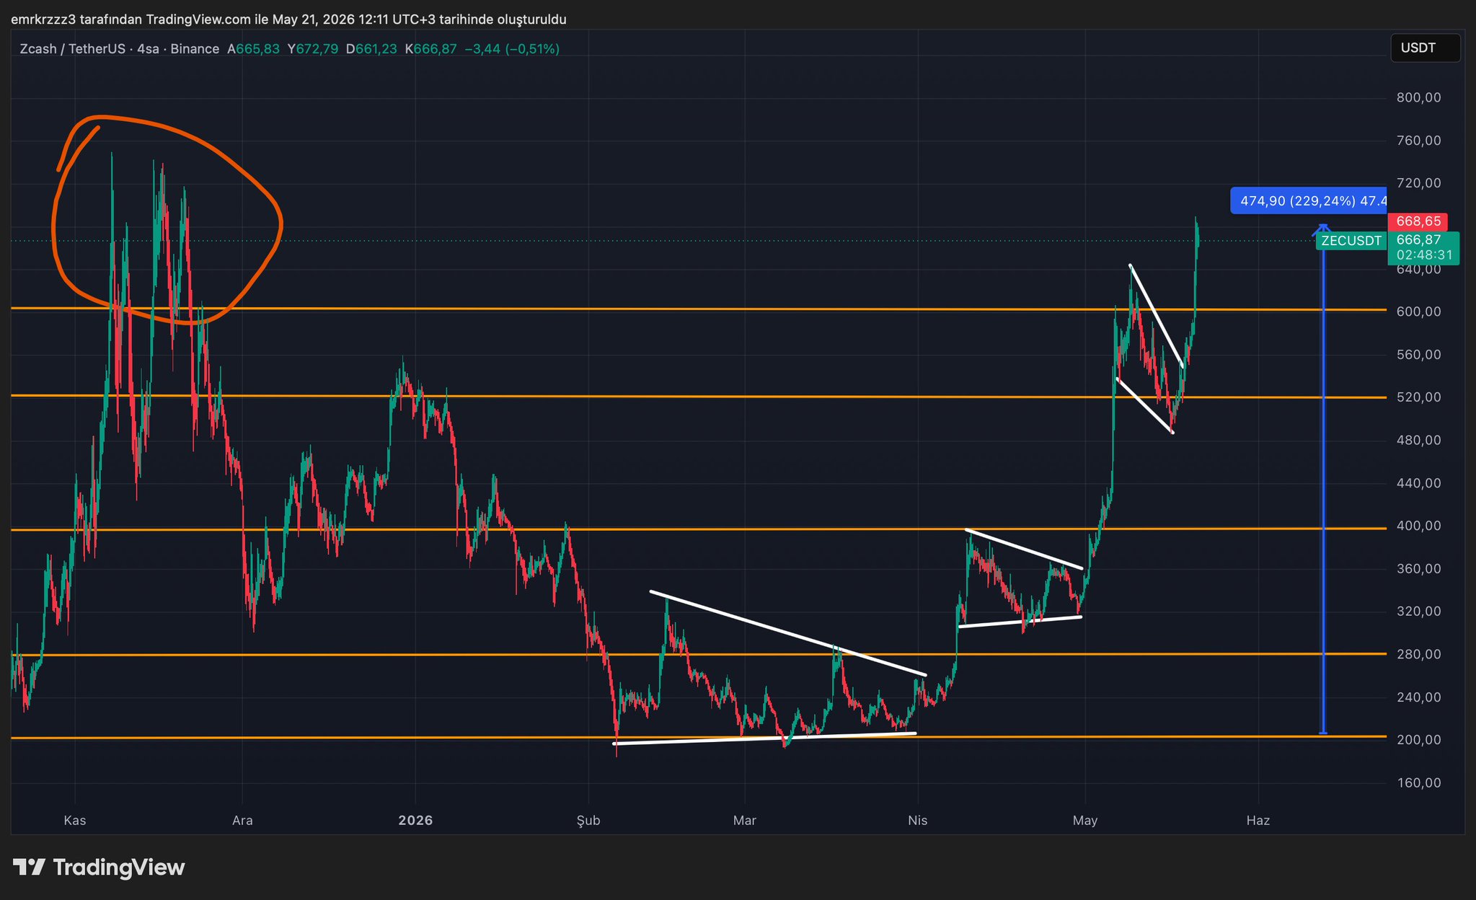Click the Şub label on time axis

pos(588,820)
